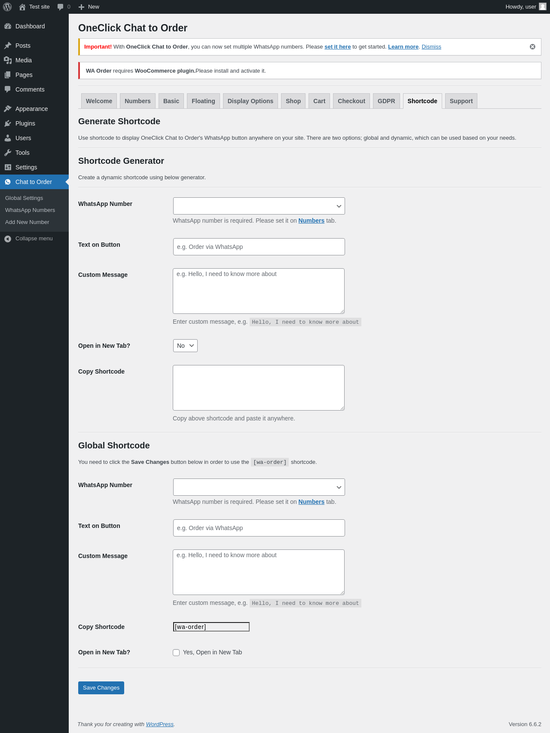The width and height of the screenshot is (550, 733).
Task: Click the Collapse menu arrow icon
Action: click(x=8, y=239)
